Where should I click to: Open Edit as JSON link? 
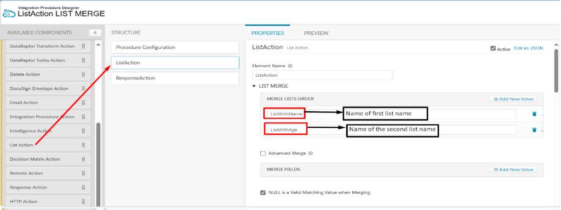point(529,48)
